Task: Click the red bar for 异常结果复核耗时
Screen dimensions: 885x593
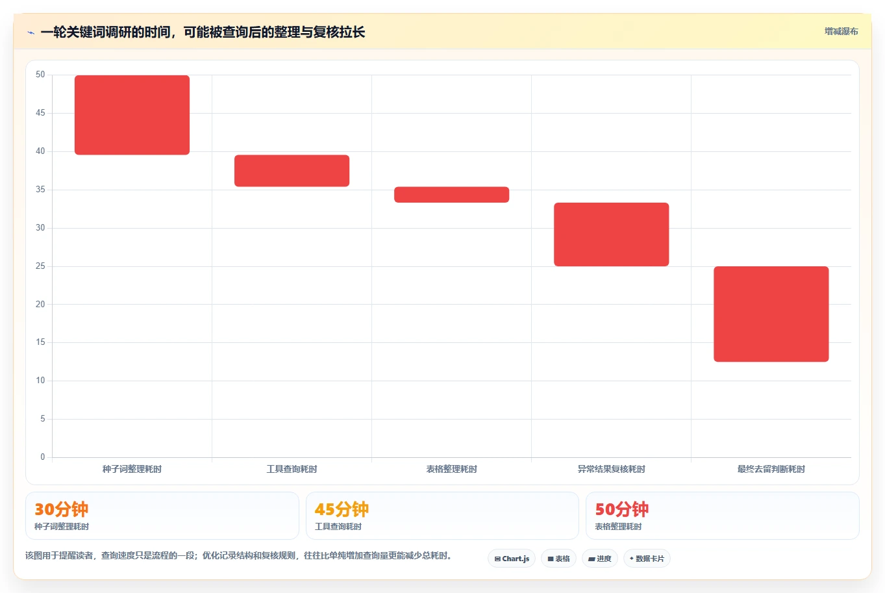Action: point(611,234)
